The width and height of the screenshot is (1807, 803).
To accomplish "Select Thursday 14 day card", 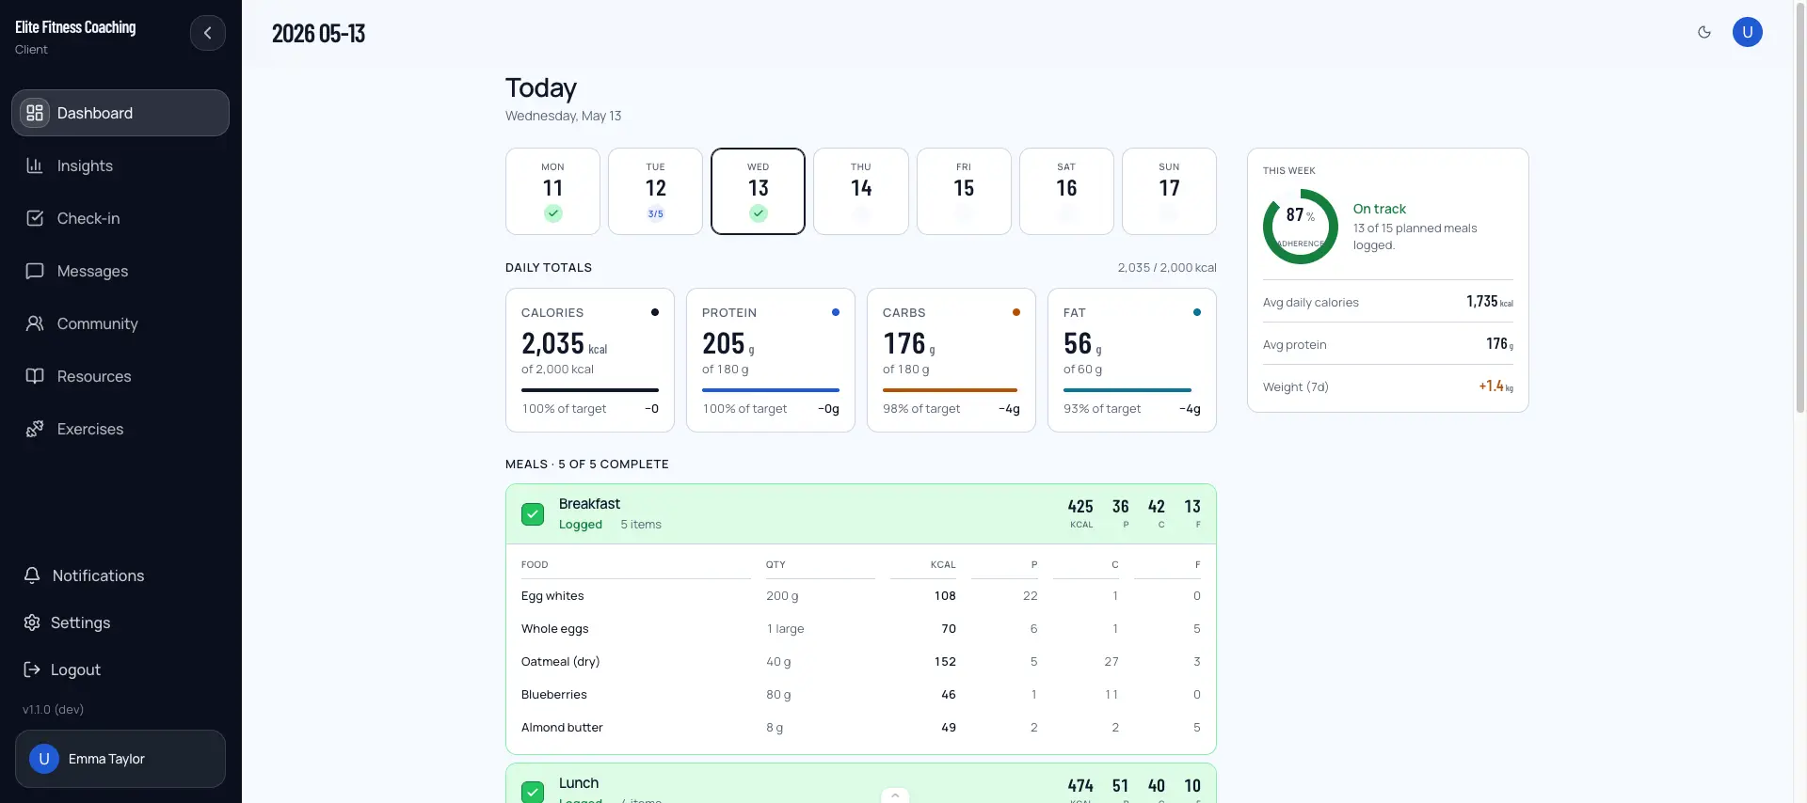I will tap(861, 191).
